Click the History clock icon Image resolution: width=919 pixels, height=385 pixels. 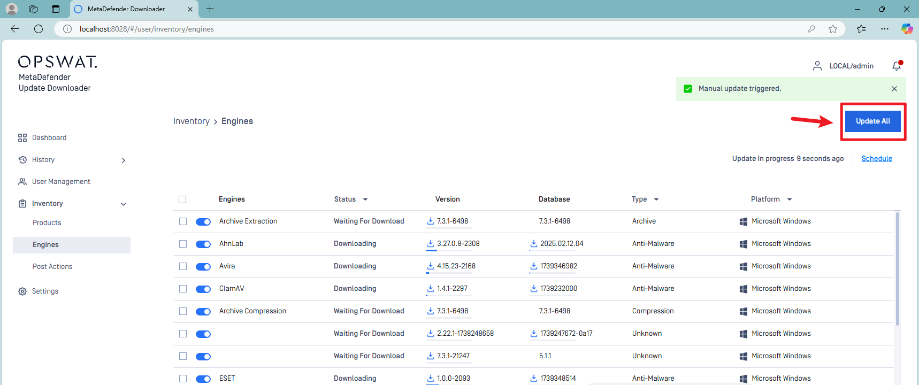[x=22, y=160]
